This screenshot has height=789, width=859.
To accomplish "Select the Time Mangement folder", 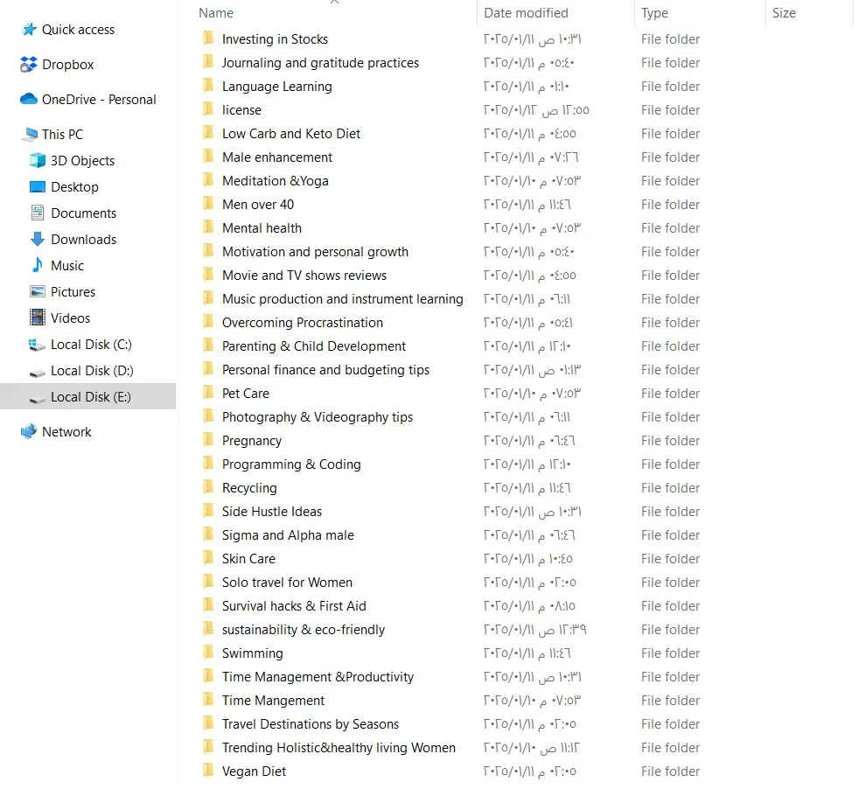I will click(274, 701).
